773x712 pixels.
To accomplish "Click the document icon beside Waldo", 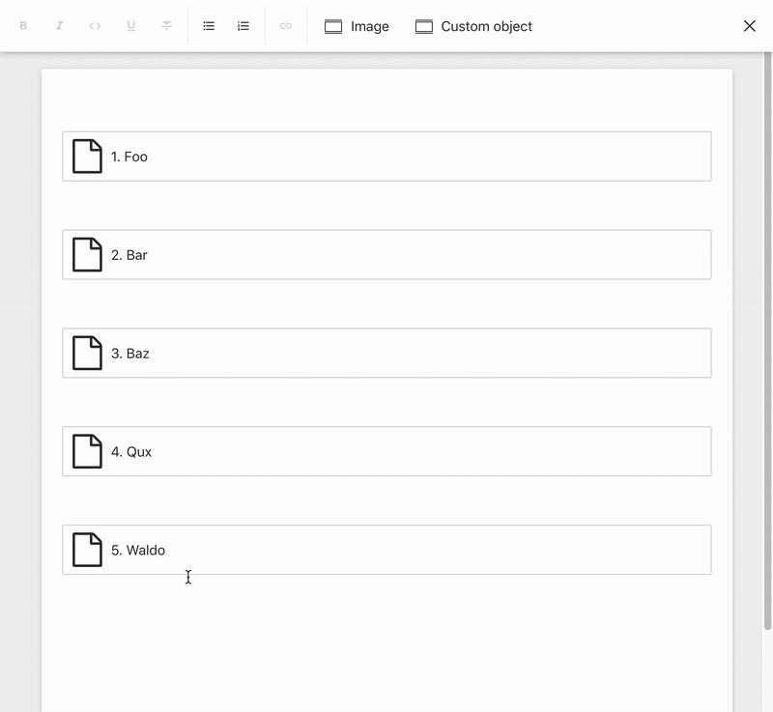I will [x=87, y=550].
